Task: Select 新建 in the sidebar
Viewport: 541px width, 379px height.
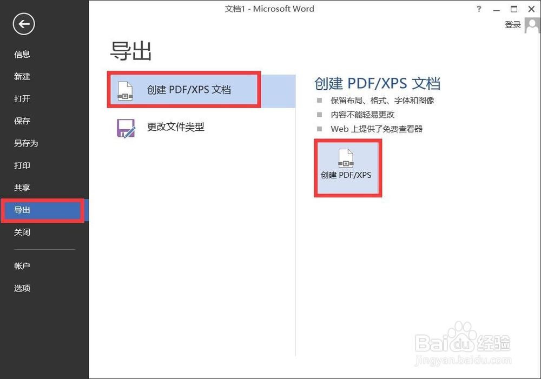Action: (x=22, y=77)
